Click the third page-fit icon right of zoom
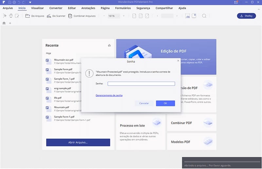Viewport: 262px width, 169px height. point(147,16)
